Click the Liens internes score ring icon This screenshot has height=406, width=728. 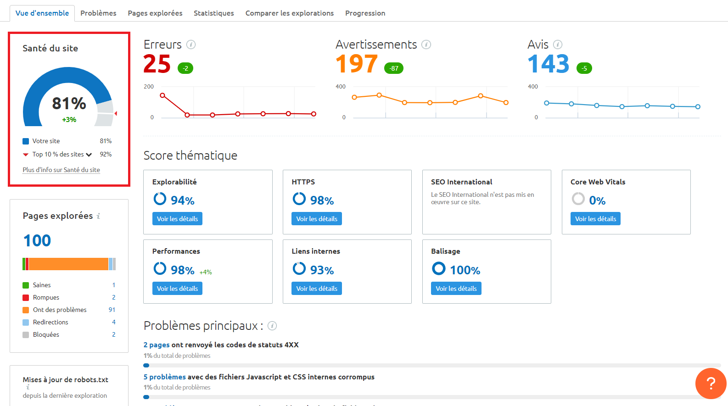(299, 268)
